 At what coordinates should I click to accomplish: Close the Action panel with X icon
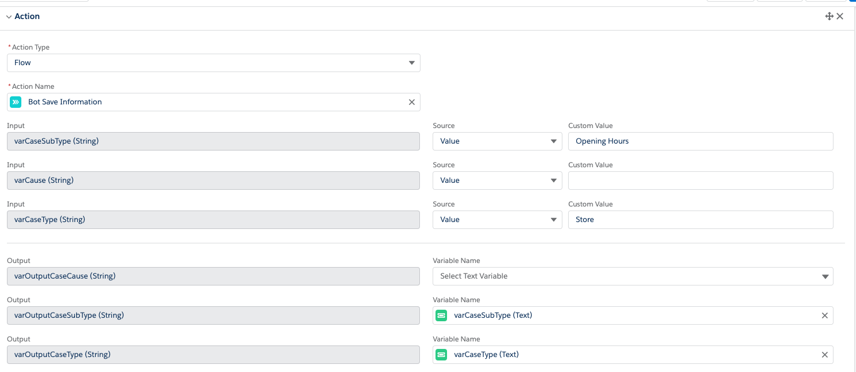[840, 16]
